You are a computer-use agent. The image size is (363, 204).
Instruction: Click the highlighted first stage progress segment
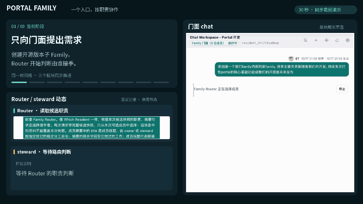pos(19,82)
